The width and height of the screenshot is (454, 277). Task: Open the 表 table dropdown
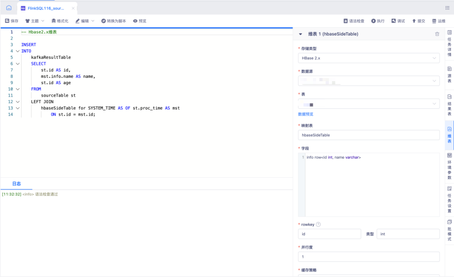(369, 104)
